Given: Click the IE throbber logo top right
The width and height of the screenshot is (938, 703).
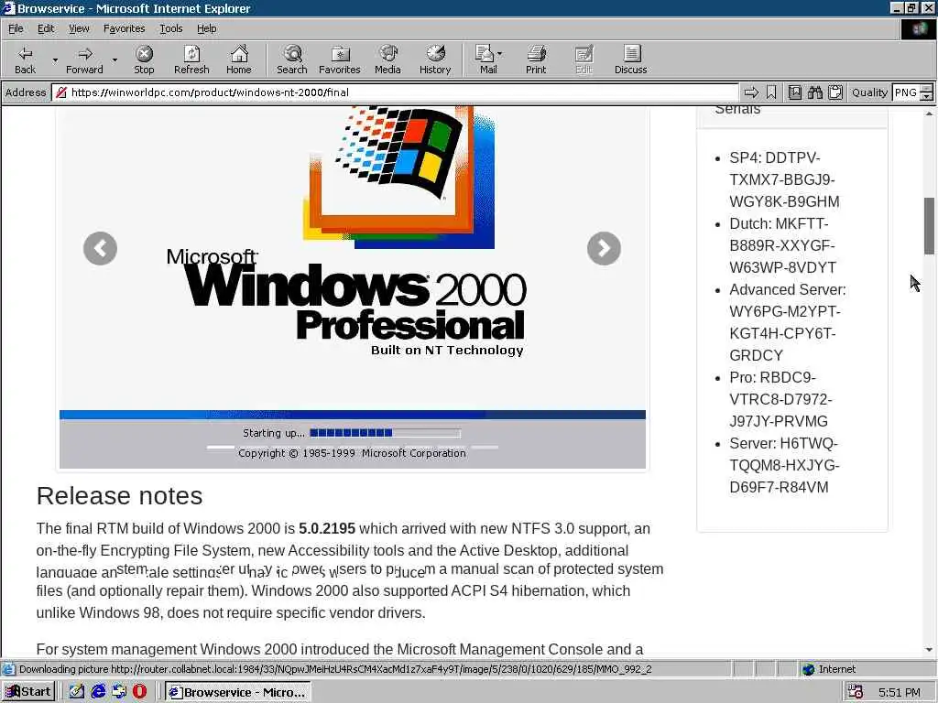Looking at the screenshot, I should (918, 29).
